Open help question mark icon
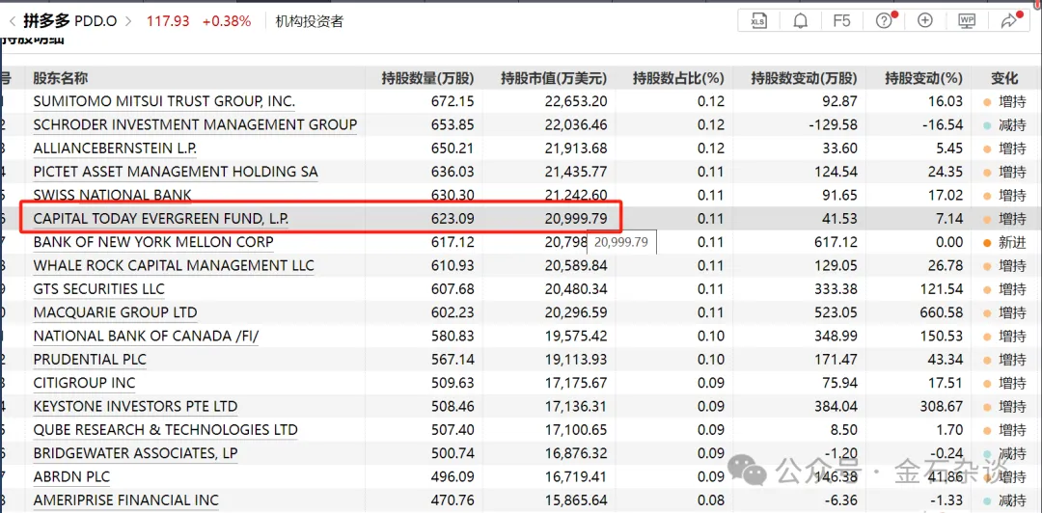This screenshot has height=513, width=1042. [x=884, y=20]
